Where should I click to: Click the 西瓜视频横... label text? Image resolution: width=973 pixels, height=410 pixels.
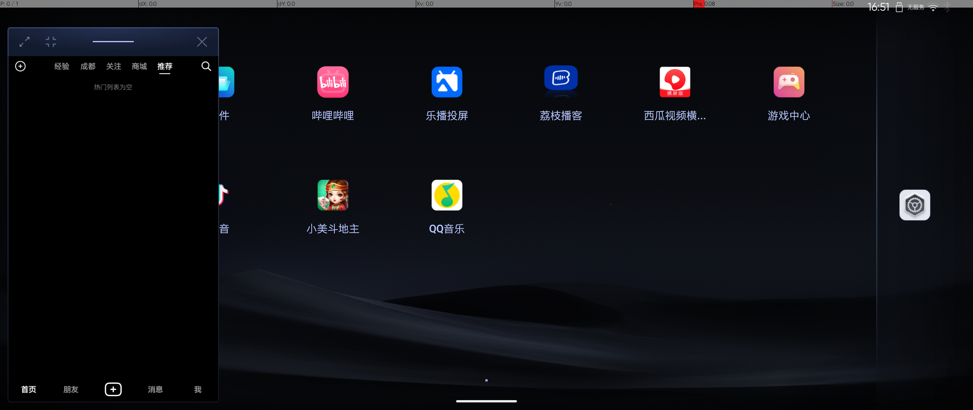tap(675, 115)
